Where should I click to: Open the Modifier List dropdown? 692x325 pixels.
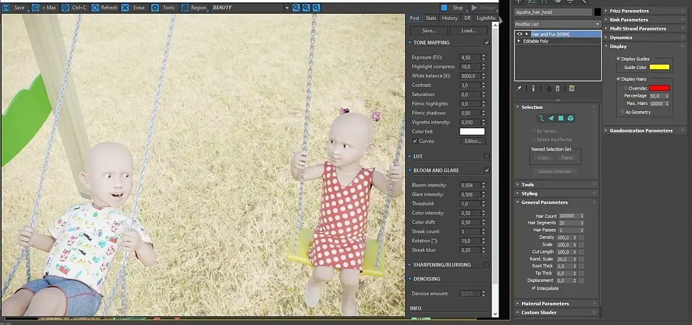coord(597,24)
